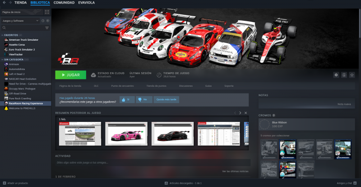This screenshot has width=361, height=187.
Task: Vote No thumbs down recommendation
Action: tap(144, 100)
